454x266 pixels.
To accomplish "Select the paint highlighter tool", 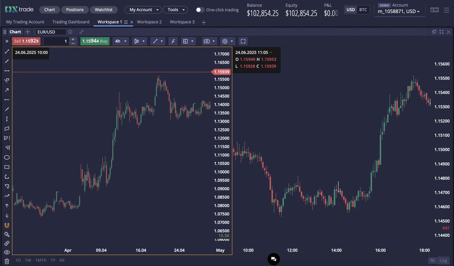I will coord(7,235).
